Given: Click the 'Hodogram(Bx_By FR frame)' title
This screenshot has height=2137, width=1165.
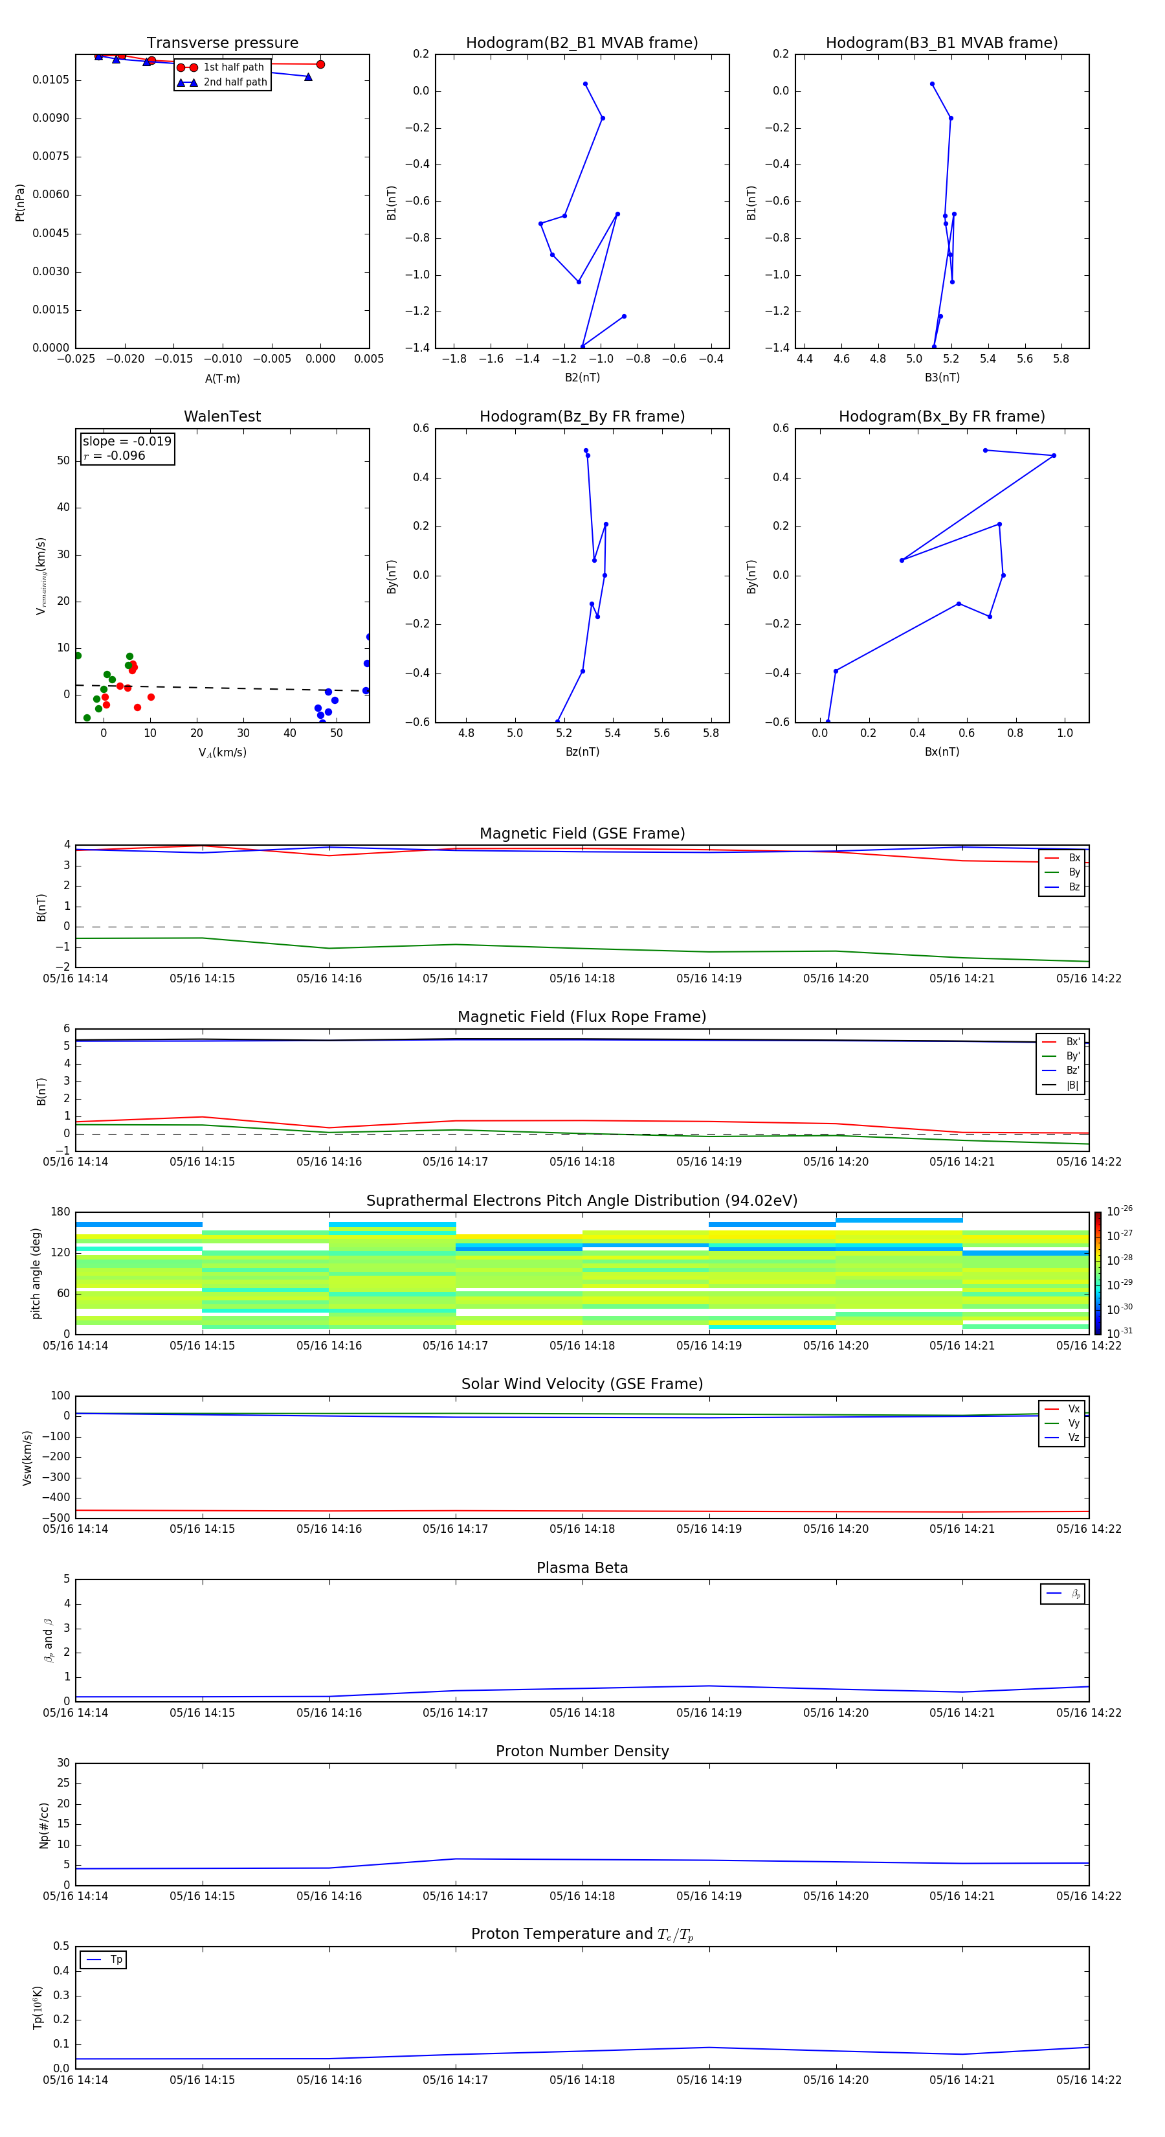Looking at the screenshot, I should tap(942, 416).
